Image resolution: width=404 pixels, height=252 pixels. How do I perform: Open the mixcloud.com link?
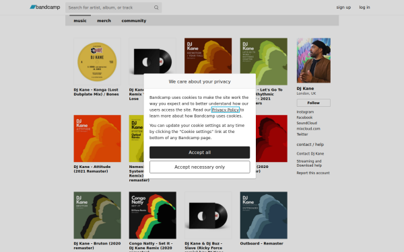[308, 128]
